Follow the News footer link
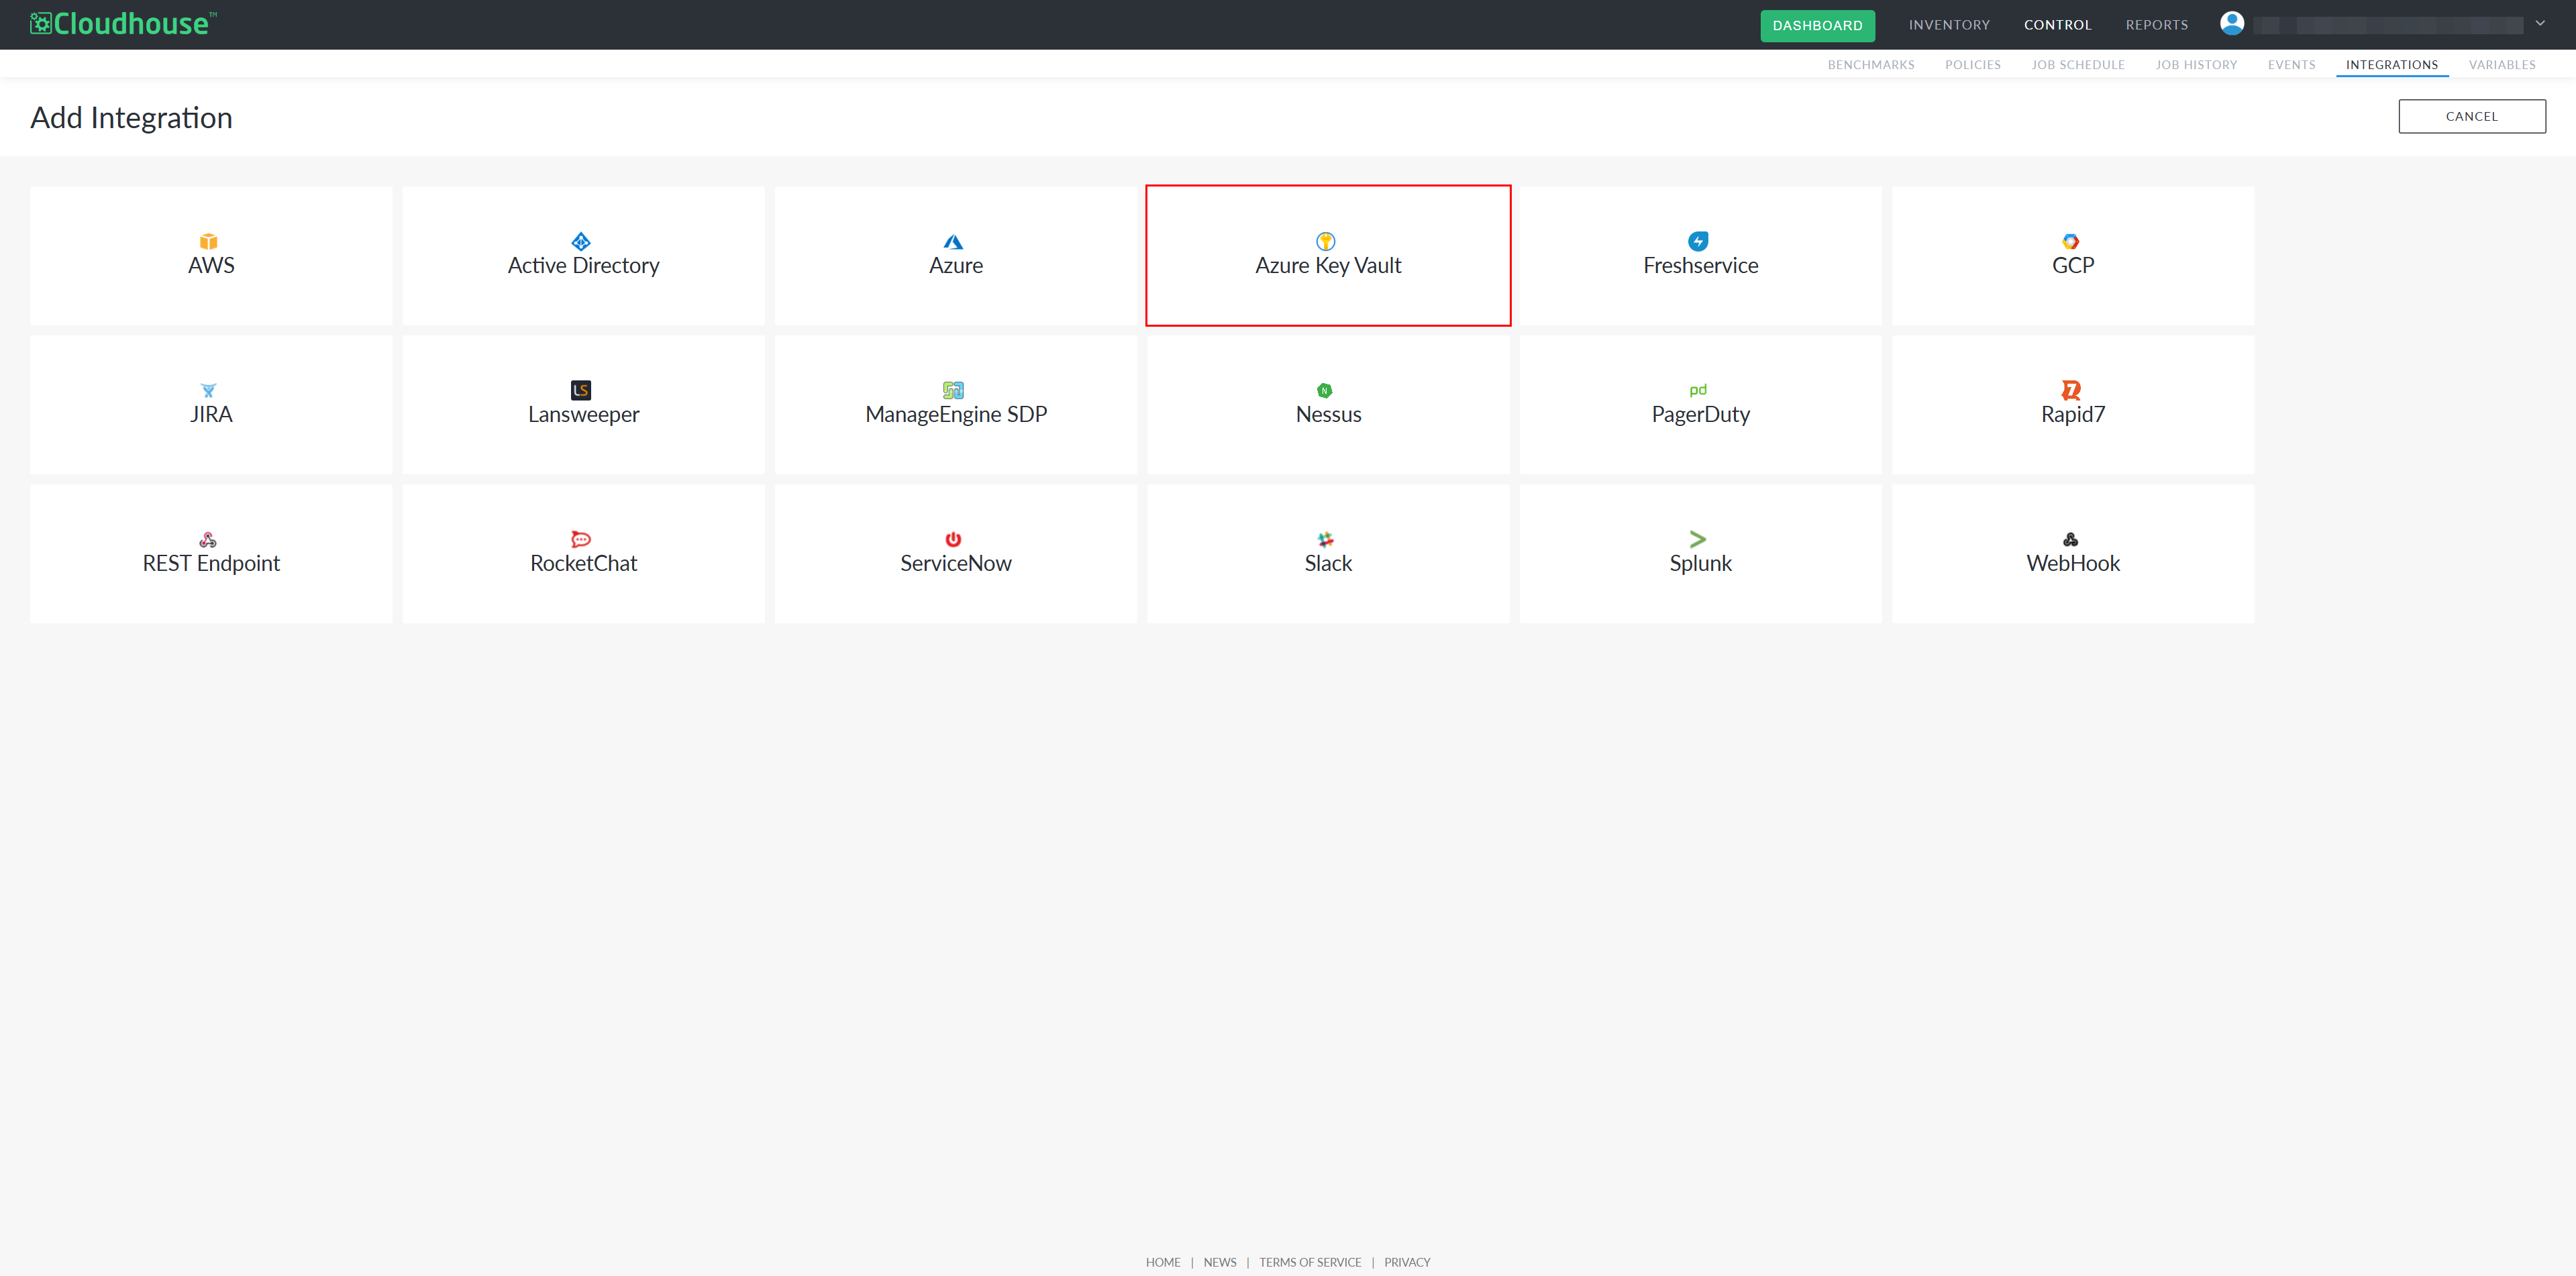Viewport: 2576px width, 1276px height. point(1219,1262)
